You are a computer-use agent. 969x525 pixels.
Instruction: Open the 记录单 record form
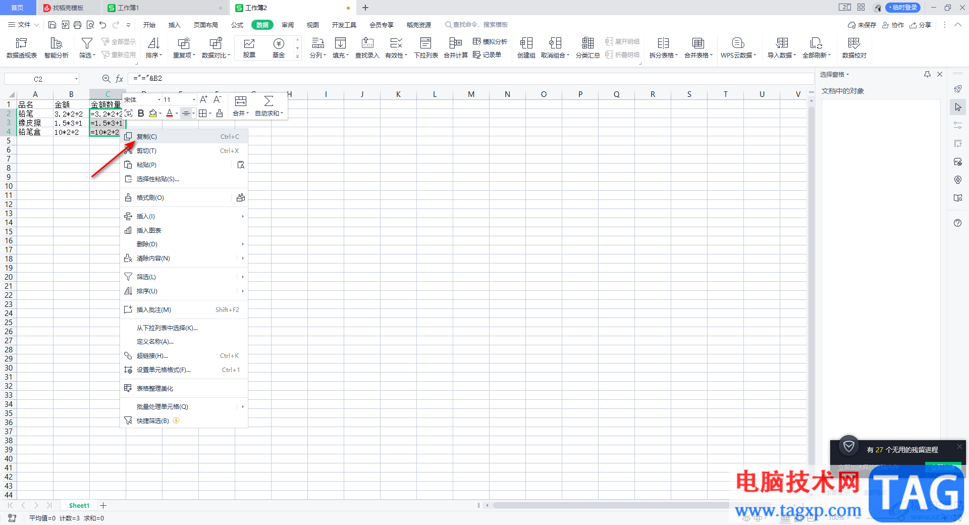tap(487, 55)
